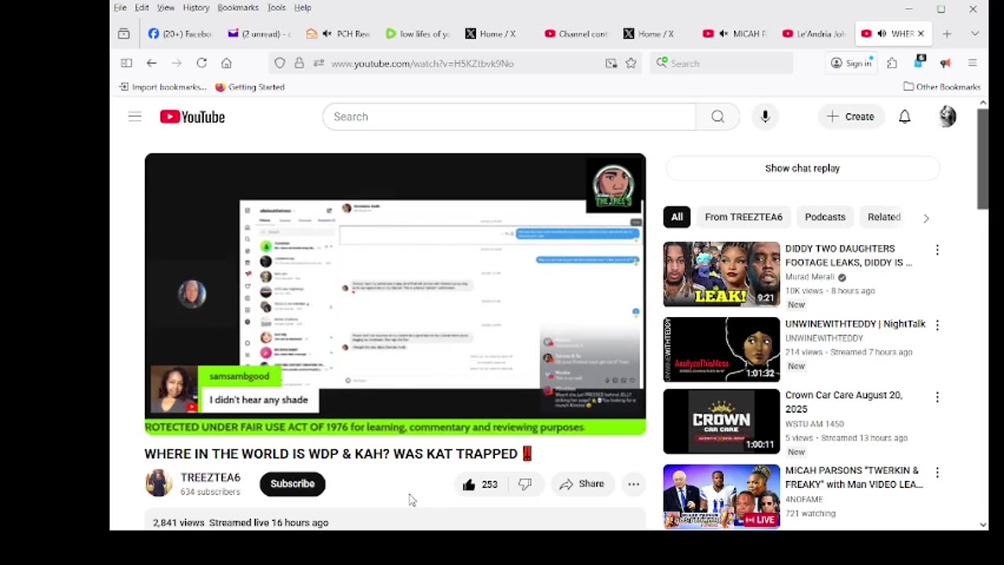Open UNWINEWITHTEDDY NightTalk thumbnail
This screenshot has width=1004, height=565.
coord(722,349)
